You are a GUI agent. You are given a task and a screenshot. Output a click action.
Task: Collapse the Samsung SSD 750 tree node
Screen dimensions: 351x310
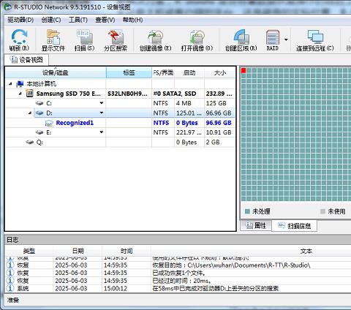click(x=20, y=94)
